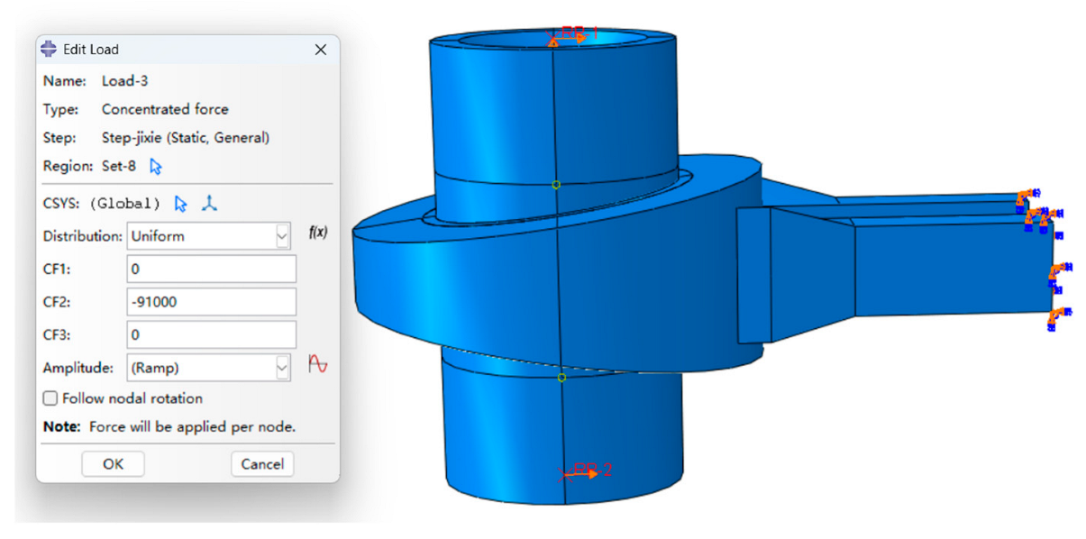
Task: Click the OK button
Action: pos(113,464)
